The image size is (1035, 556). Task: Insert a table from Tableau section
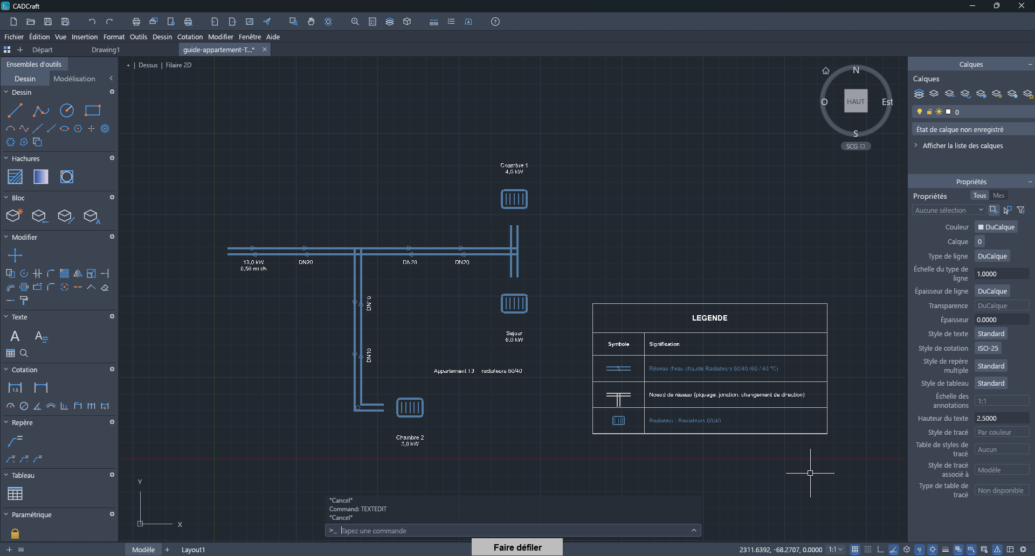click(x=15, y=494)
